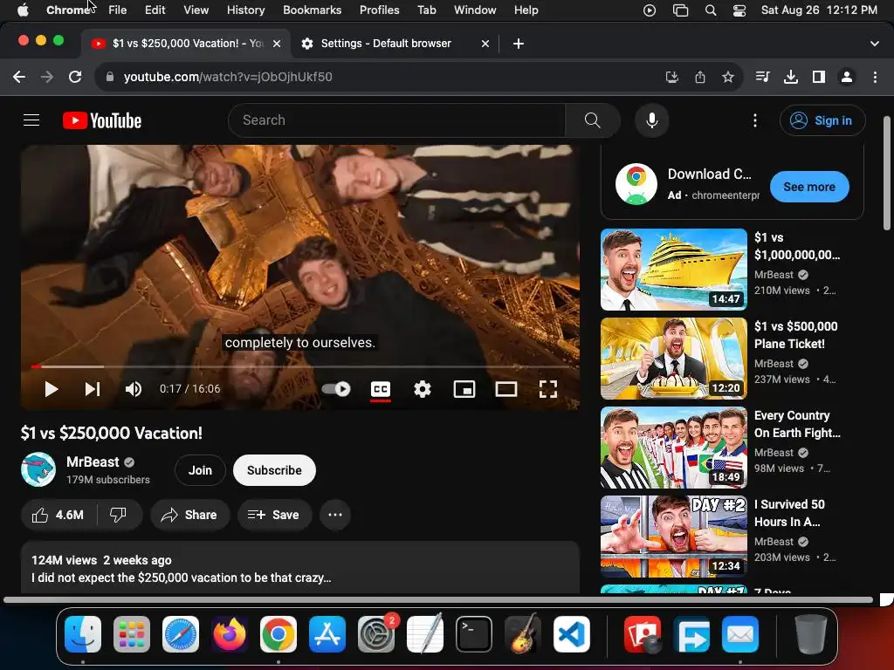Open Every Country On Earth Fight thumbnail
The image size is (894, 670).
tap(674, 448)
